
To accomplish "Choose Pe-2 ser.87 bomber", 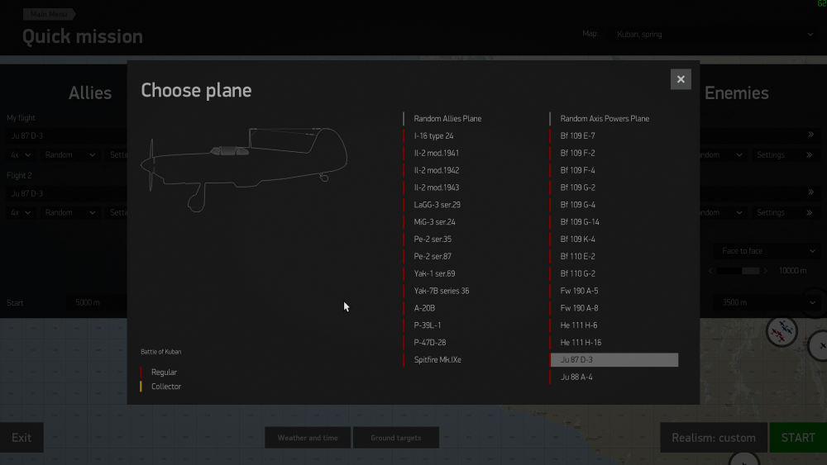I will pos(433,257).
